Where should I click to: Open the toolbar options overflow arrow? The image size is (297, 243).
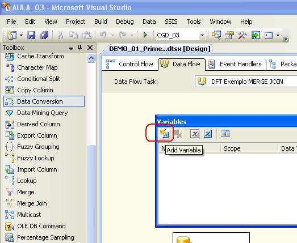(x=286, y=39)
